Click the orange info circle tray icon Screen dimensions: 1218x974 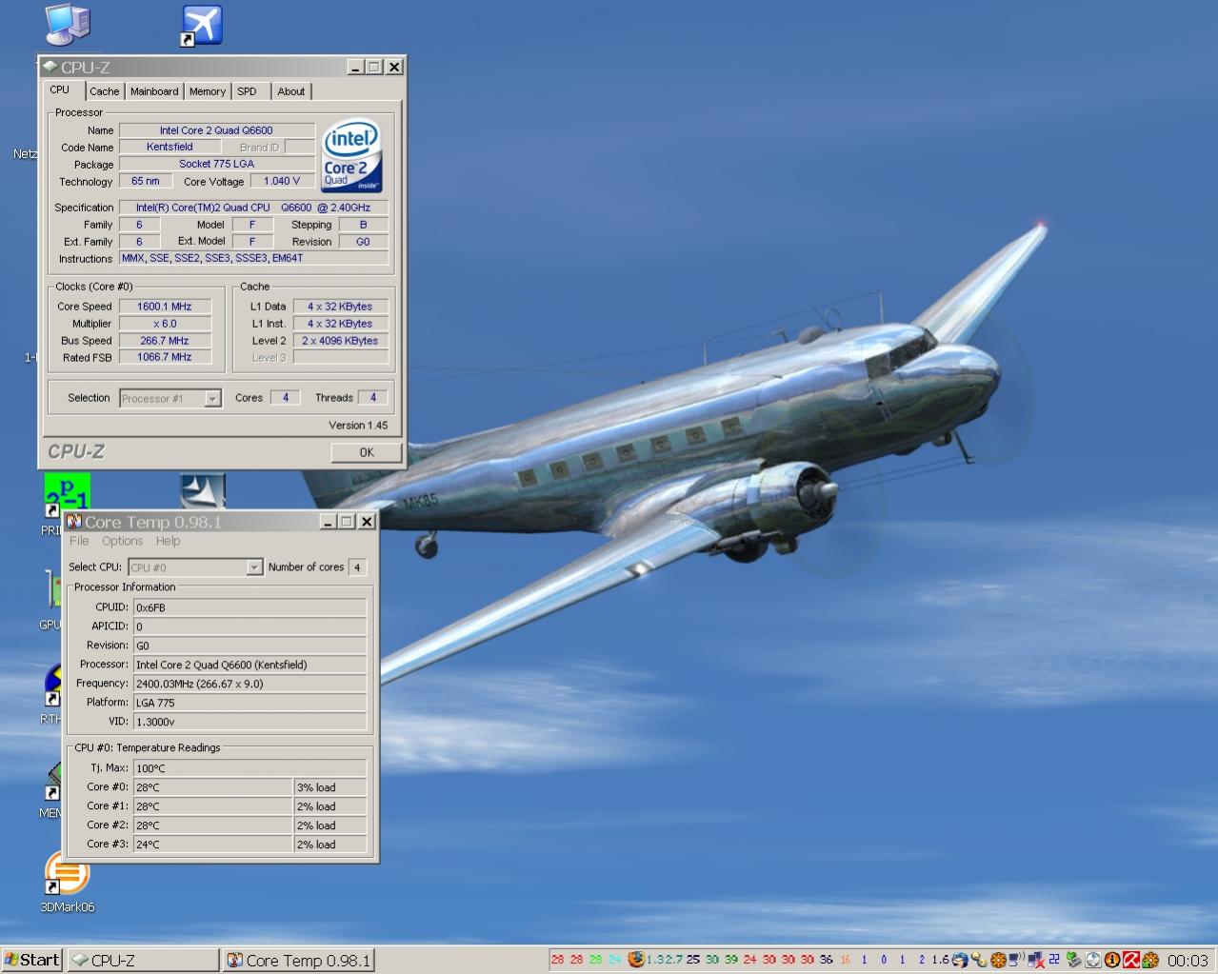click(x=1112, y=960)
